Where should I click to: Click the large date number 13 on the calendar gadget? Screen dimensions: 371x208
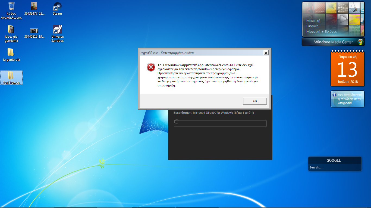[347, 69]
